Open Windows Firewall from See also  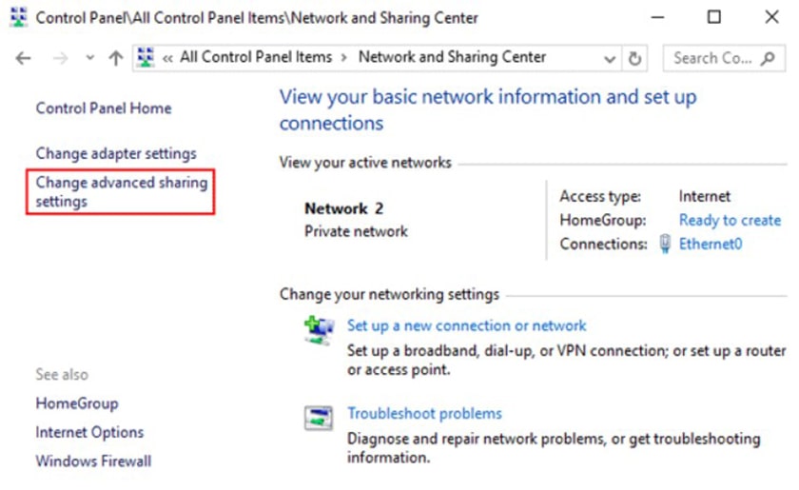[93, 461]
